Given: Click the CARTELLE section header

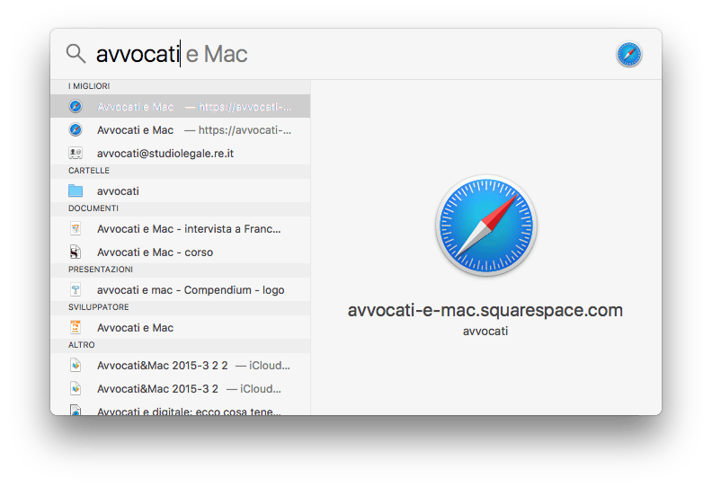Looking at the screenshot, I should tap(89, 171).
